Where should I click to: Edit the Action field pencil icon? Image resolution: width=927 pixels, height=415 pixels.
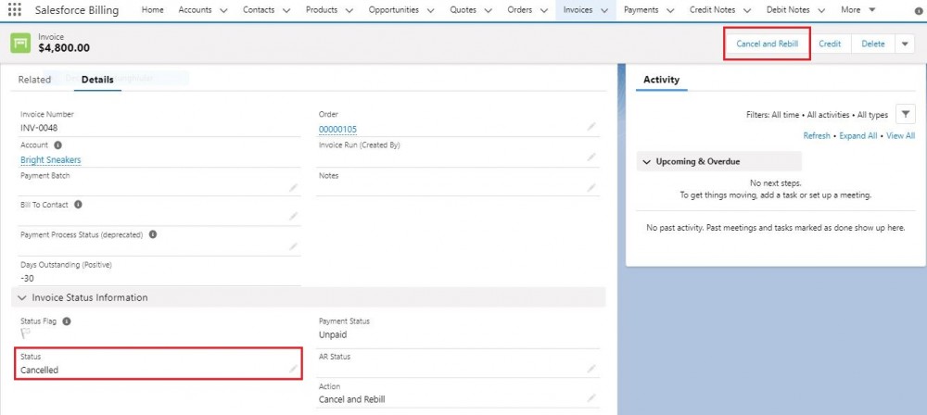point(591,398)
